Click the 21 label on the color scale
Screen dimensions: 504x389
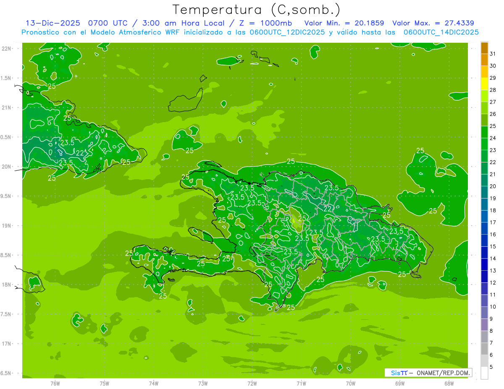pos(493,174)
